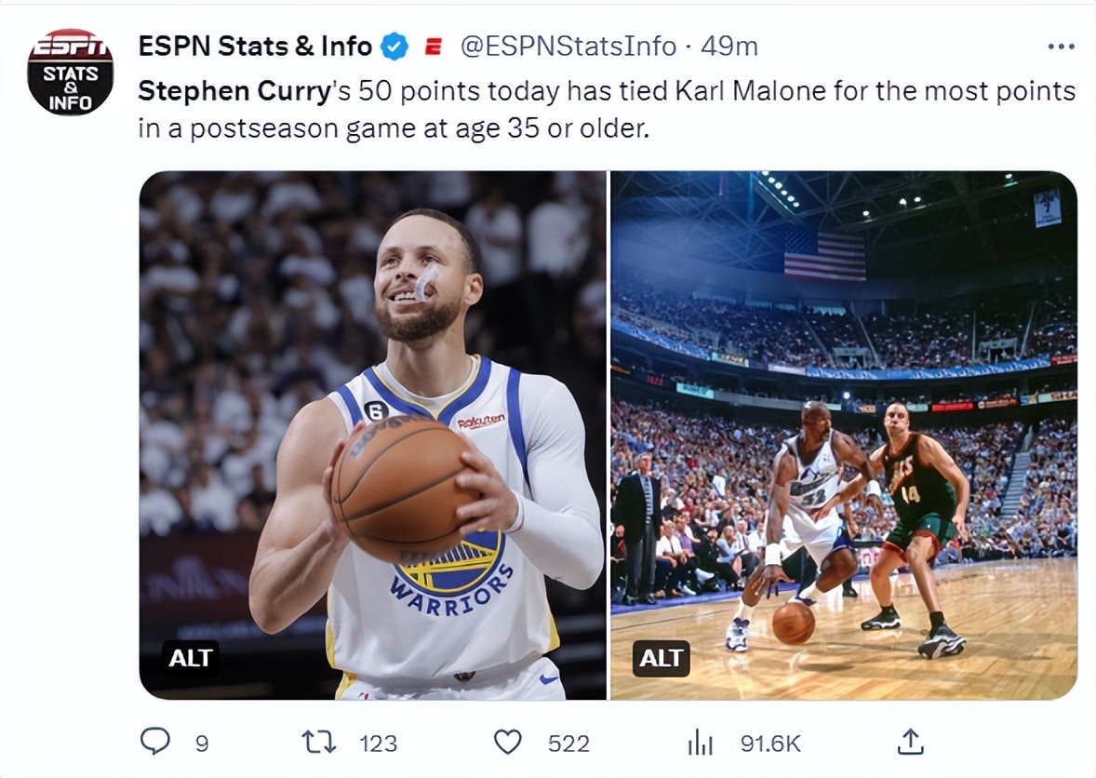Click the blue verified checkmark badge

395,46
